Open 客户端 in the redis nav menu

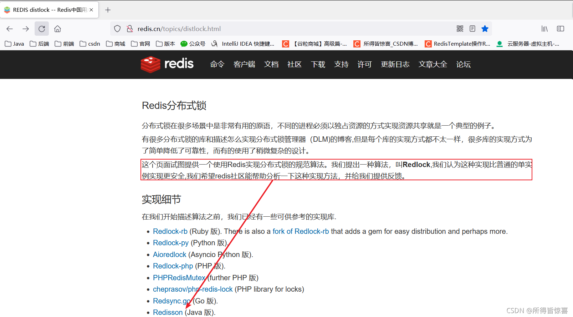pos(244,64)
